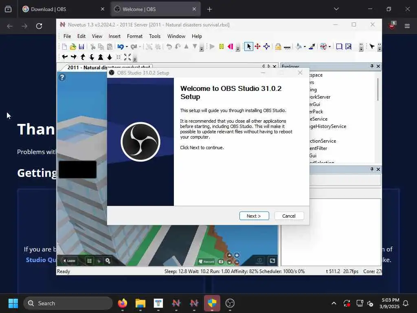The width and height of the screenshot is (417, 313).
Task: Click the in-game Leave button
Action: (x=69, y=261)
